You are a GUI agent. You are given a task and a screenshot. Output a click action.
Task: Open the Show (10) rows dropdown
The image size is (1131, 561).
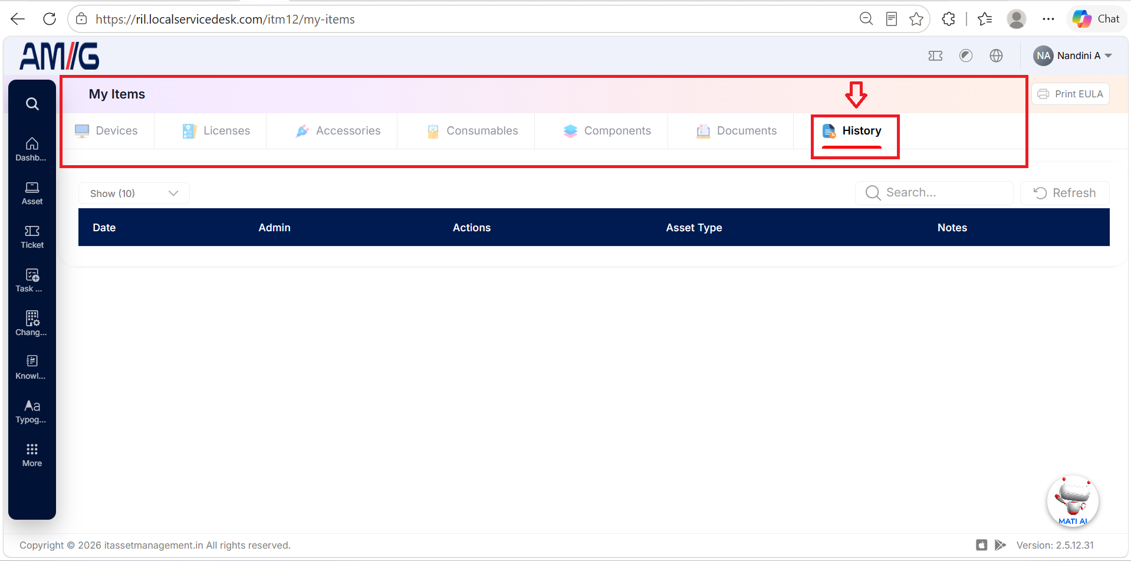(x=134, y=193)
